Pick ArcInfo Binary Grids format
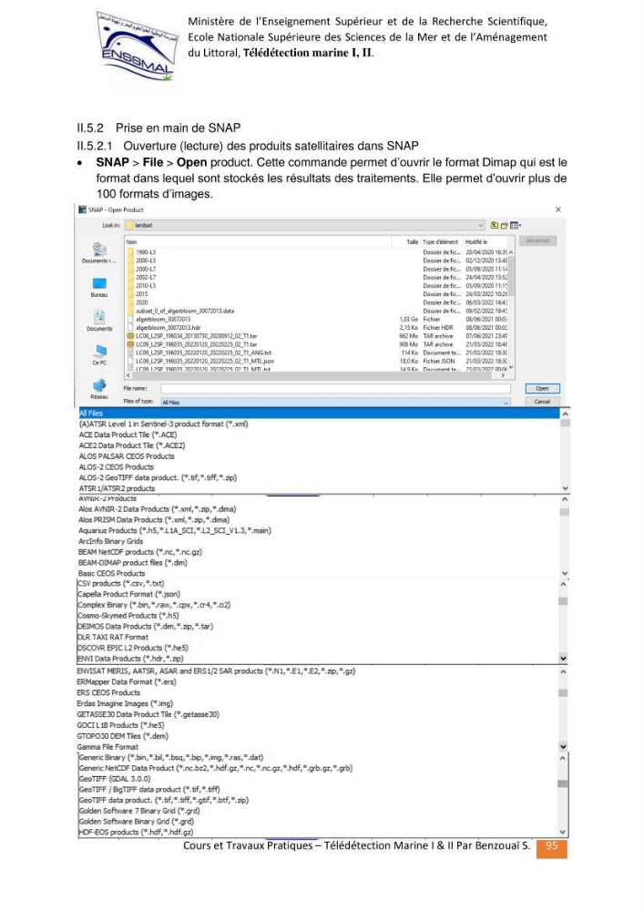This screenshot has width=644, height=911. click(x=110, y=541)
